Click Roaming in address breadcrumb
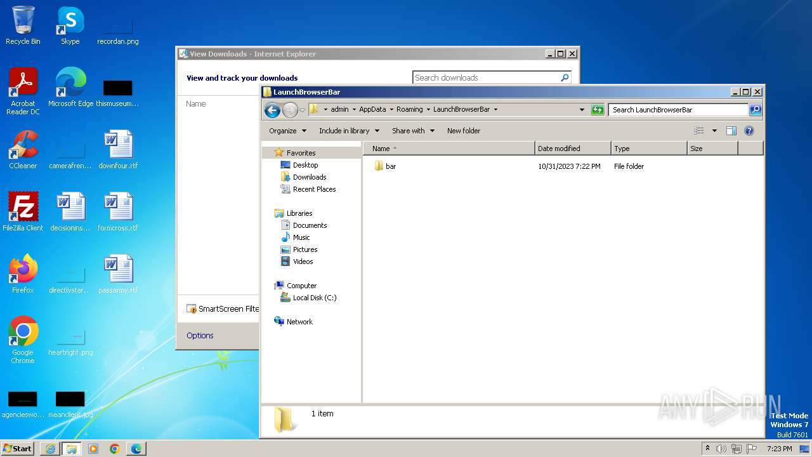The width and height of the screenshot is (812, 457). (x=409, y=110)
